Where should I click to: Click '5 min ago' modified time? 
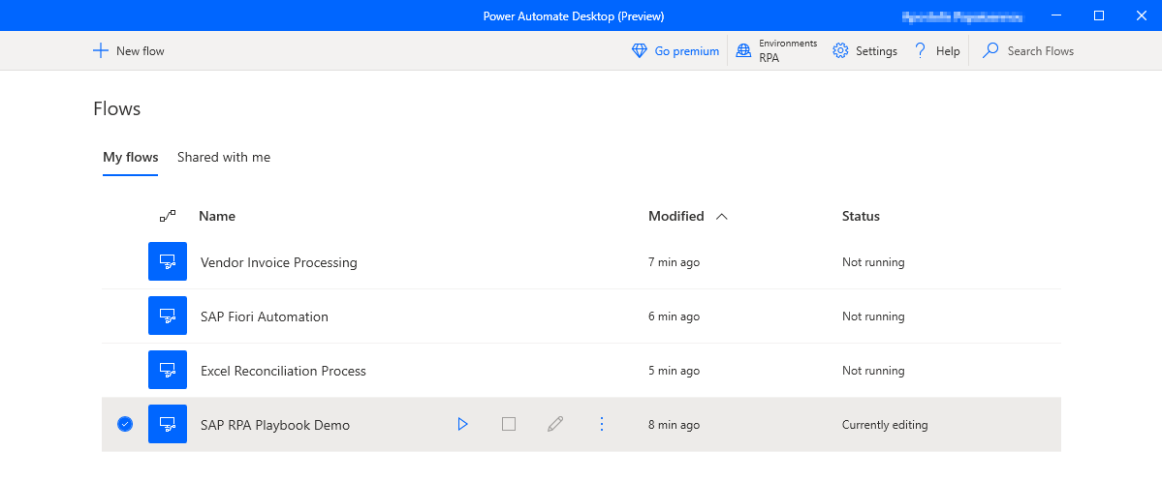(x=674, y=370)
